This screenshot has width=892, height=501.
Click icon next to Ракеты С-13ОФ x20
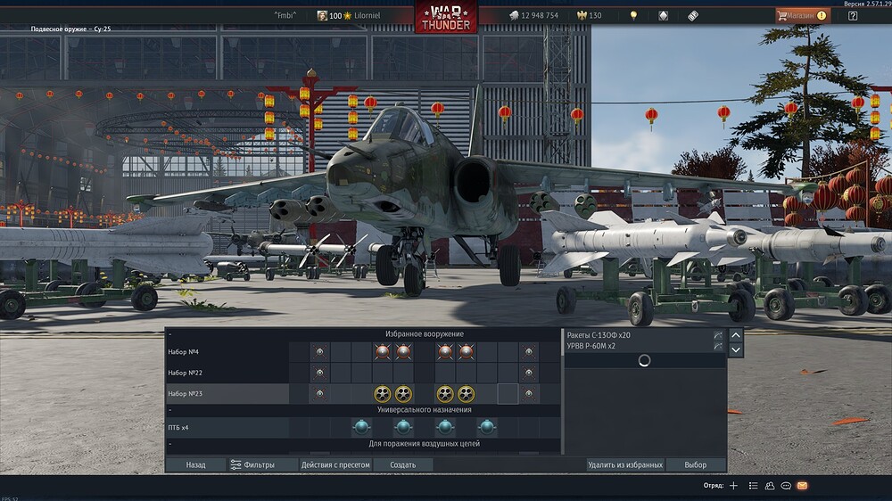(718, 335)
